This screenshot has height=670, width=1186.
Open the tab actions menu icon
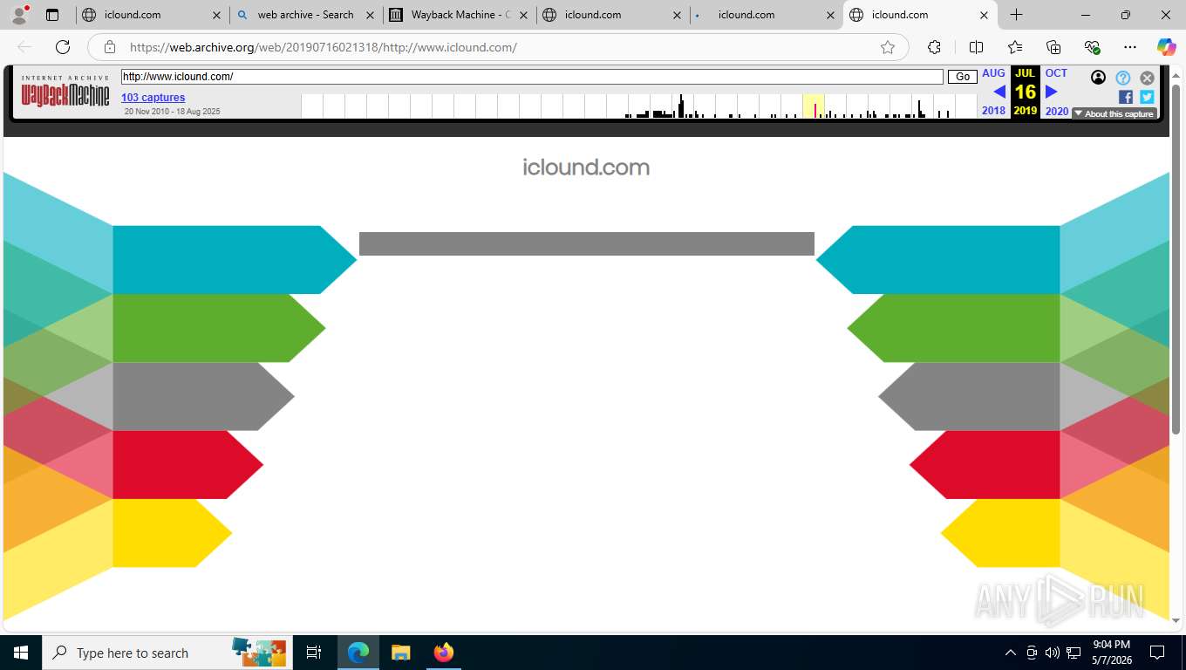tap(52, 15)
